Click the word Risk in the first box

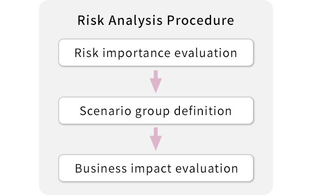[85, 53]
